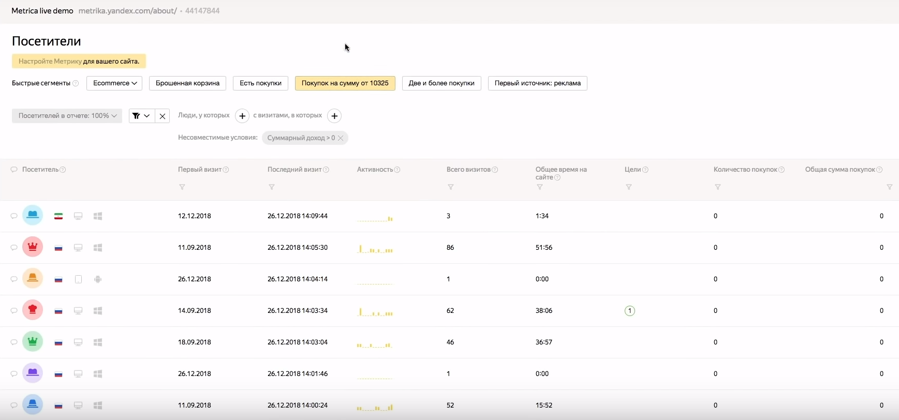Open filter under Общая сумма покупок column
This screenshot has width=899, height=420.
tap(890, 187)
